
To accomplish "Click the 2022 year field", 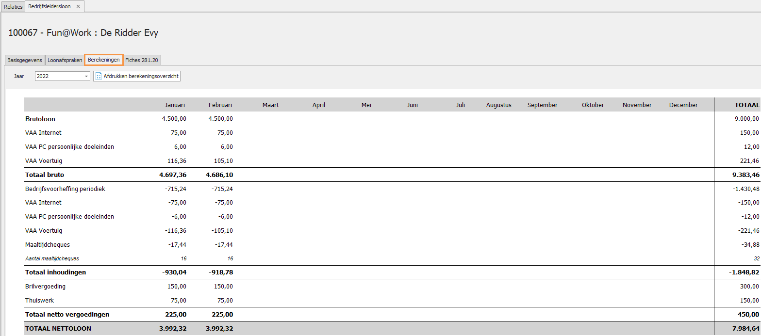I will click(59, 76).
